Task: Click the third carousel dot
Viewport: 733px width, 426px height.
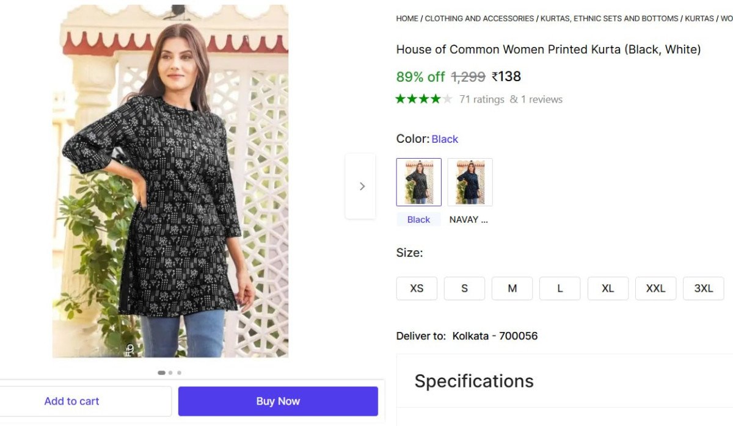Action: [x=179, y=372]
